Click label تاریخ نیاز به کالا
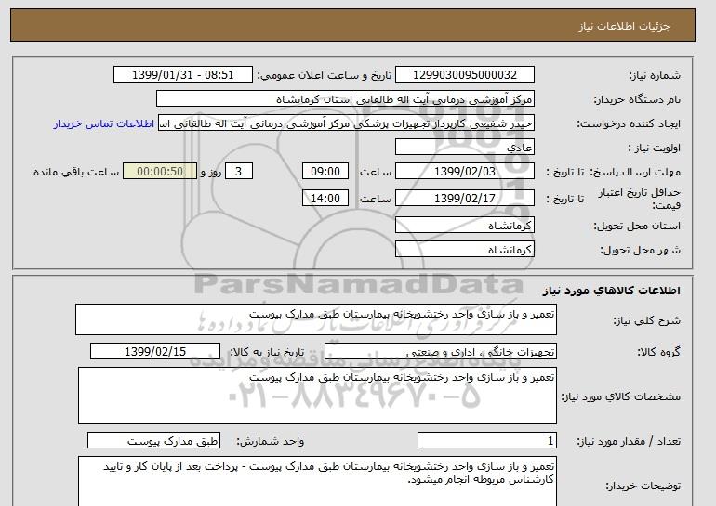 click(x=267, y=352)
